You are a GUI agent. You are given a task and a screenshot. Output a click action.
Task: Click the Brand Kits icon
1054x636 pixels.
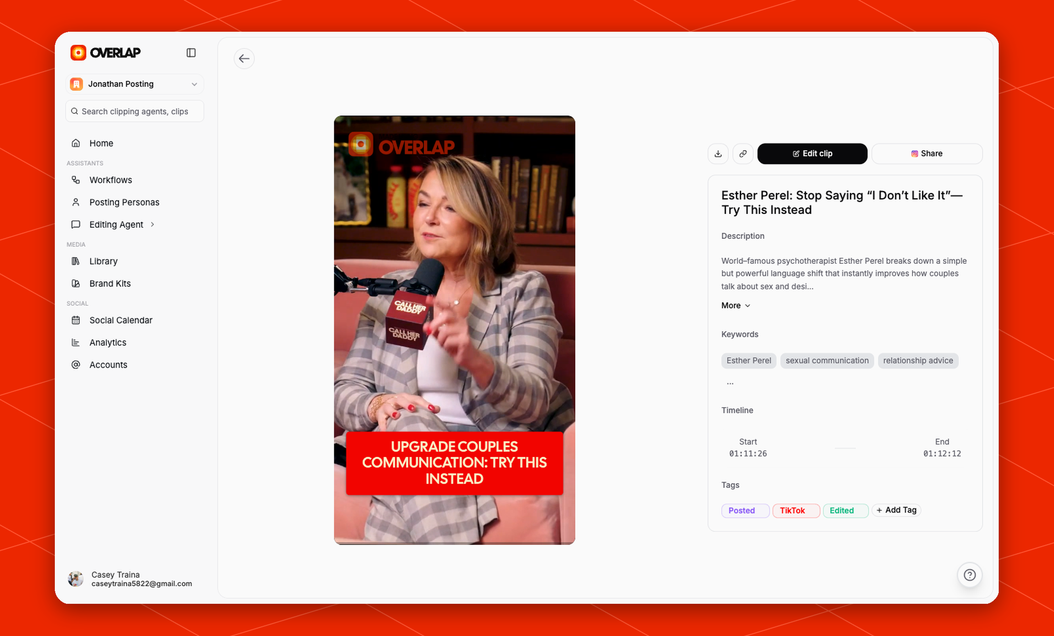[76, 284]
